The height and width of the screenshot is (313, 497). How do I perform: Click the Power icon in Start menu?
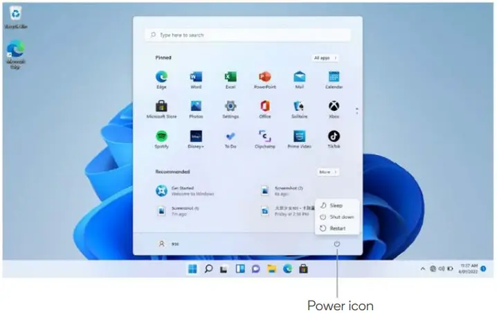[x=336, y=244]
